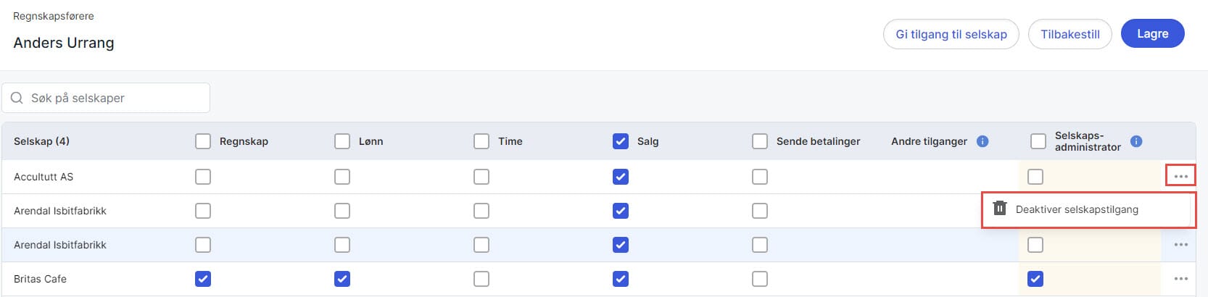The image size is (1208, 297).
Task: Click the info icon next to Andre tilganger
Action: (982, 141)
